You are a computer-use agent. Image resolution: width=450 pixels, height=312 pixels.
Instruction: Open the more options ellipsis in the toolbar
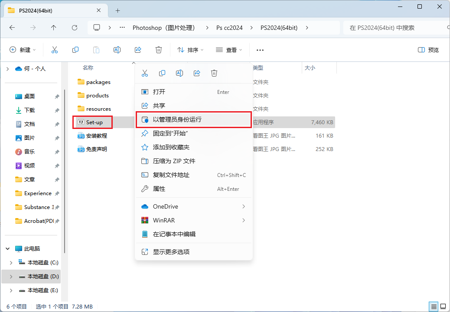coord(260,50)
